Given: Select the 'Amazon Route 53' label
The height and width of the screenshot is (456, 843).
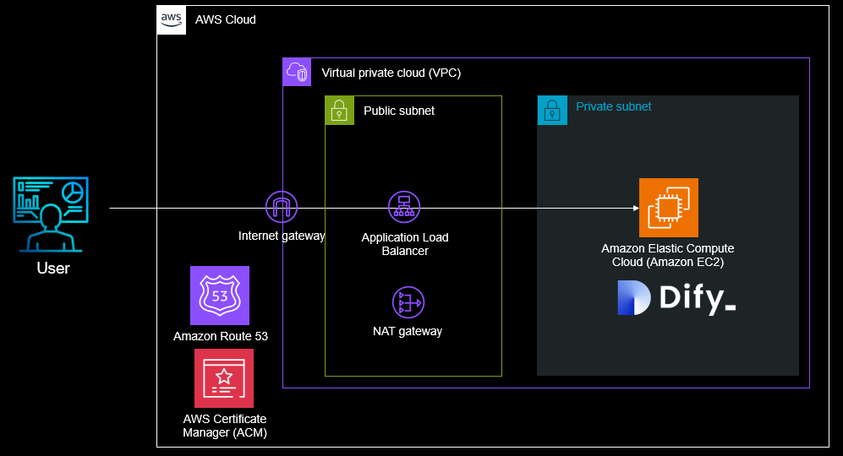Looking at the screenshot, I should (221, 336).
